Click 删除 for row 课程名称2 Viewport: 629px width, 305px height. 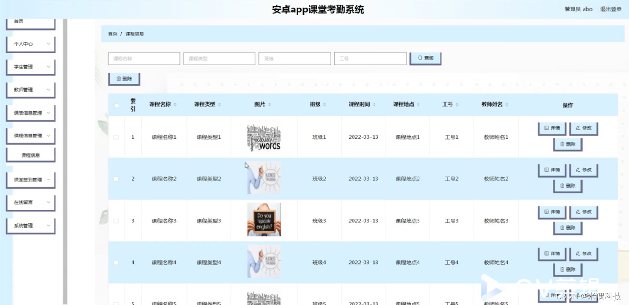coord(568,186)
